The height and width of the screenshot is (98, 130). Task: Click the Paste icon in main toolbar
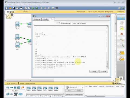(x=29, y=8)
